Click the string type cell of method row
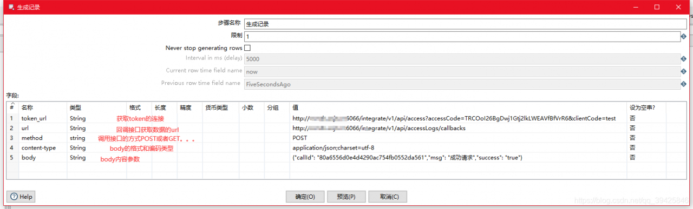 97,138
